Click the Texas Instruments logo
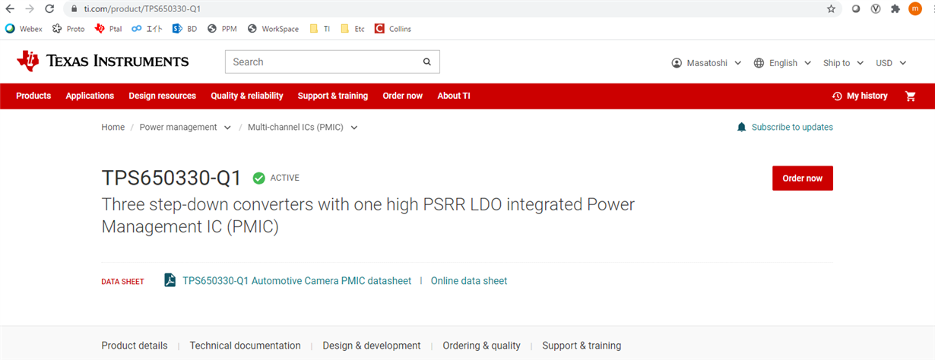 pyautogui.click(x=103, y=62)
